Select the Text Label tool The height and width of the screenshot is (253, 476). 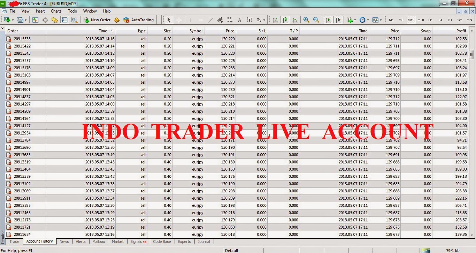tap(249, 20)
